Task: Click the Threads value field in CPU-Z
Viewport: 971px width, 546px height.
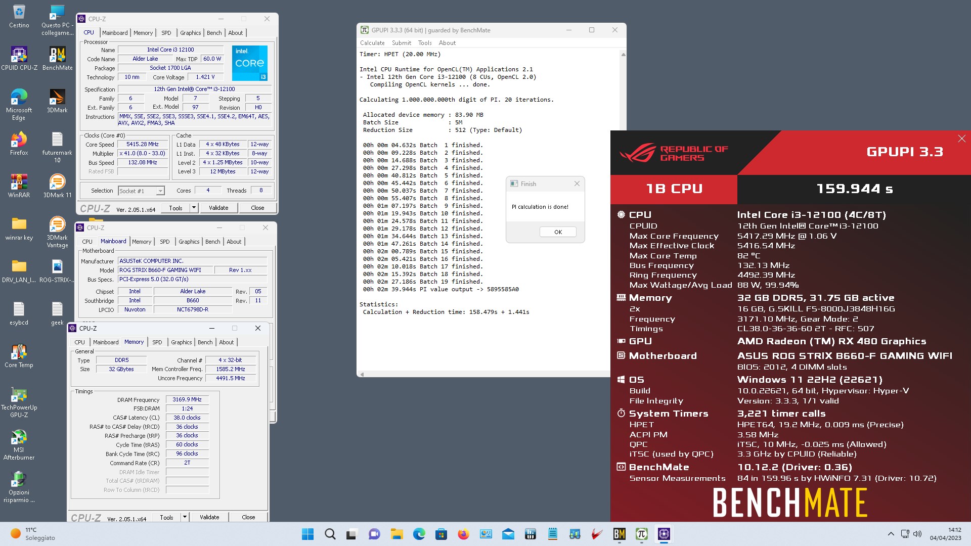Action: tap(261, 191)
